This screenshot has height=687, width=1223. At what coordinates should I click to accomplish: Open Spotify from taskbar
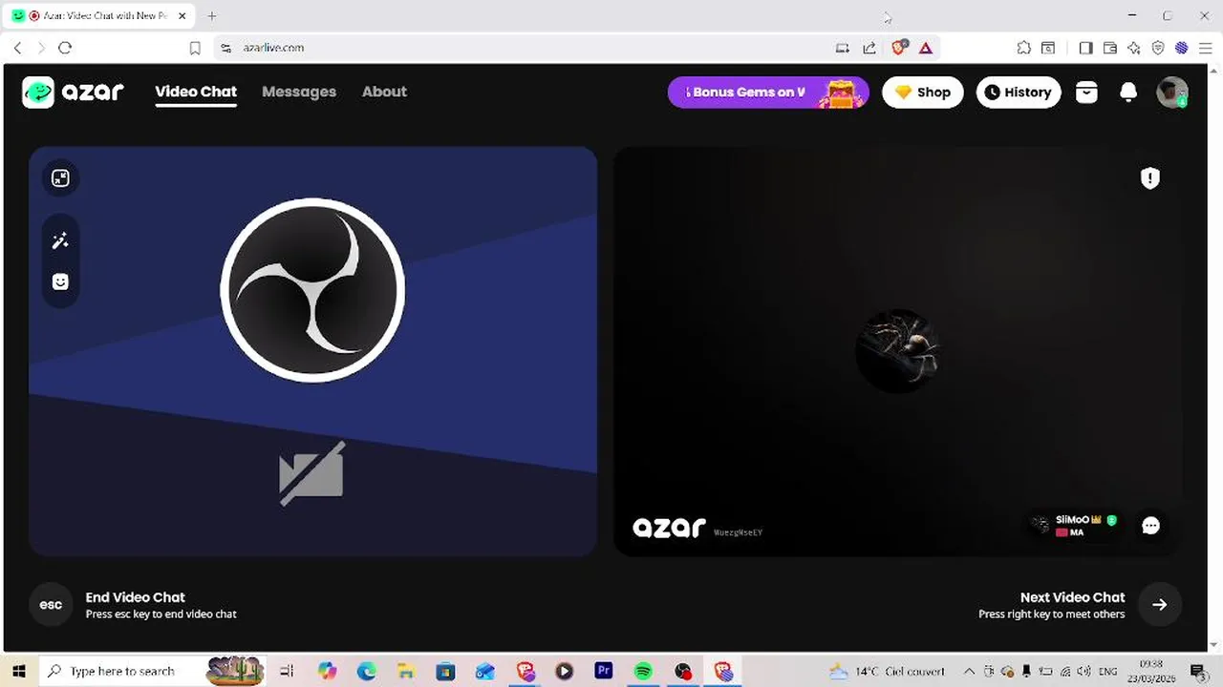click(x=643, y=672)
